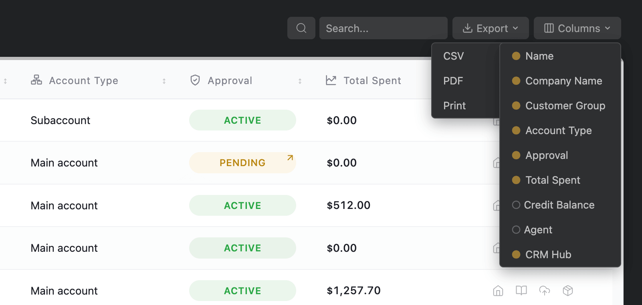Click the Account Type hierarchy icon in header
Image resolution: width=642 pixels, height=305 pixels.
tap(36, 80)
